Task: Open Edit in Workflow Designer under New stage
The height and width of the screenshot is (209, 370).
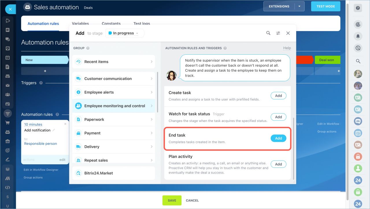Action: tap(41, 170)
